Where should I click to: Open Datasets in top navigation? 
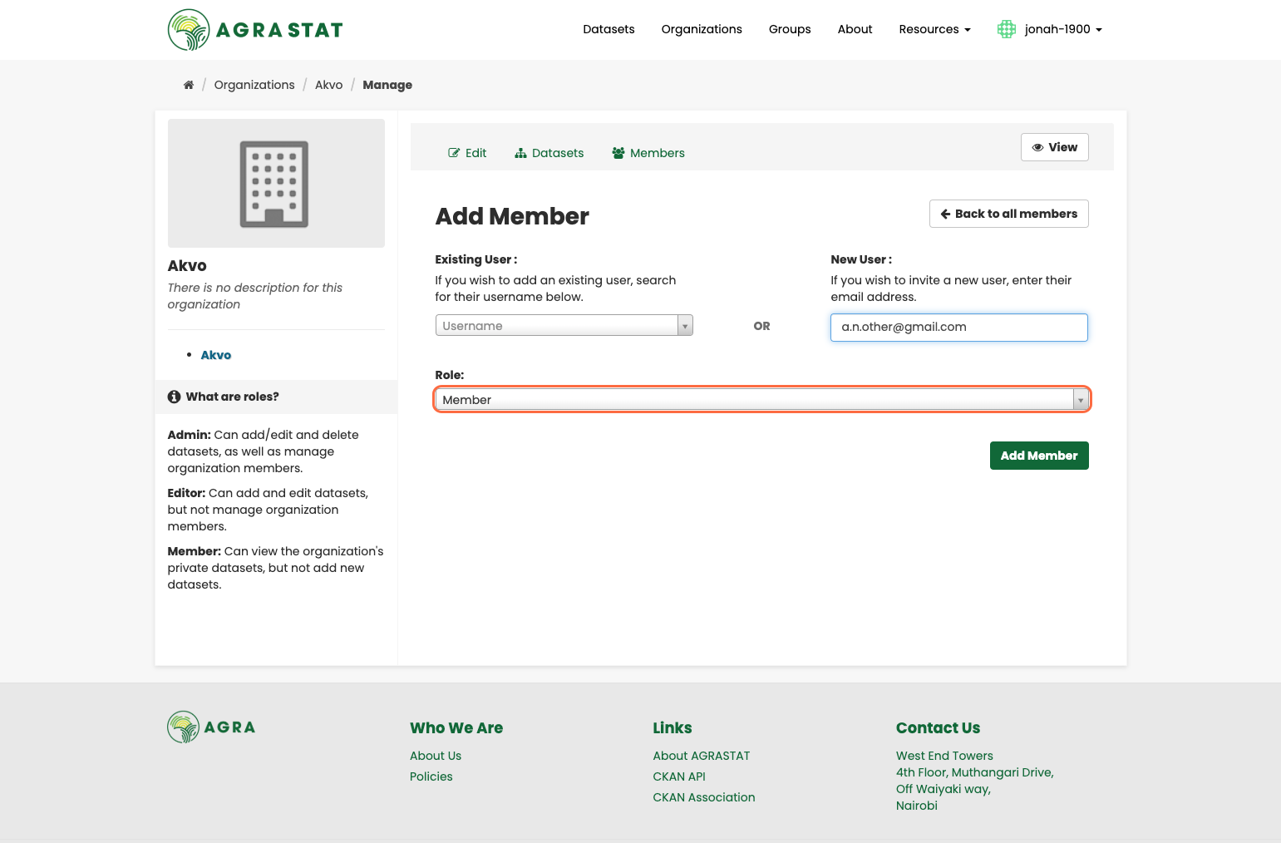coord(608,29)
